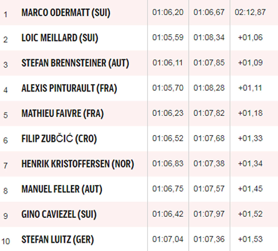This screenshot has height=251, width=278.
Task: Select Gino Caviezel (SUI) name
Action: (59, 214)
